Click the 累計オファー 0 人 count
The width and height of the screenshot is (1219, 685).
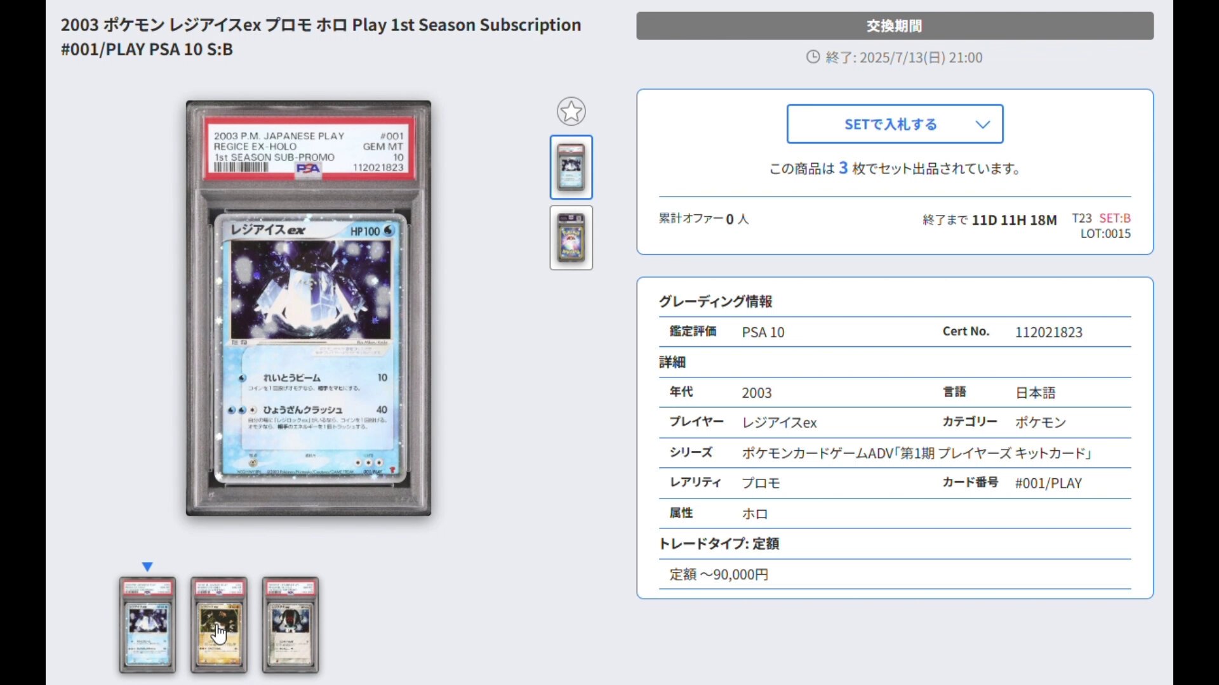click(x=703, y=219)
